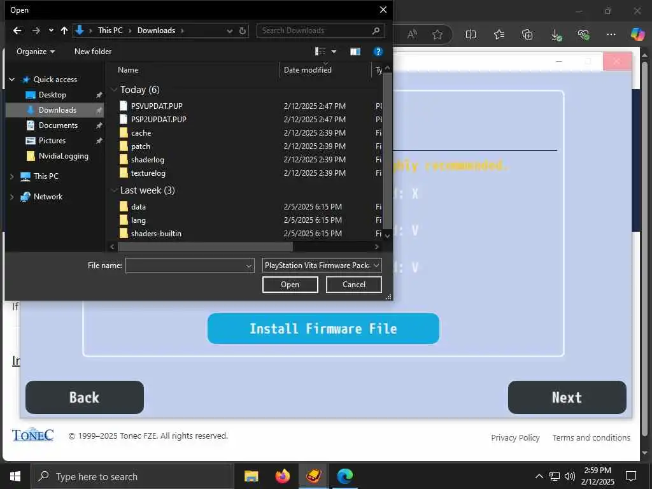Screen dimensions: 652x489
Task: Select Network in the sidebar
Action: 48,197
